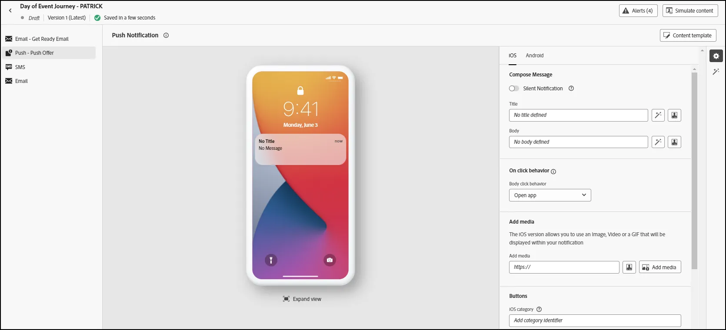
Task: Switch to the Android tab
Action: point(535,56)
